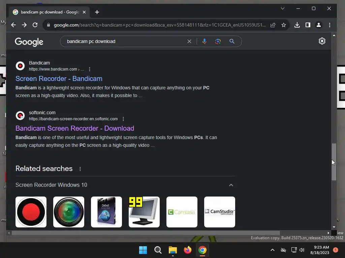Open the clock showing 9:23 AM
The image size is (345, 258).
320,250
